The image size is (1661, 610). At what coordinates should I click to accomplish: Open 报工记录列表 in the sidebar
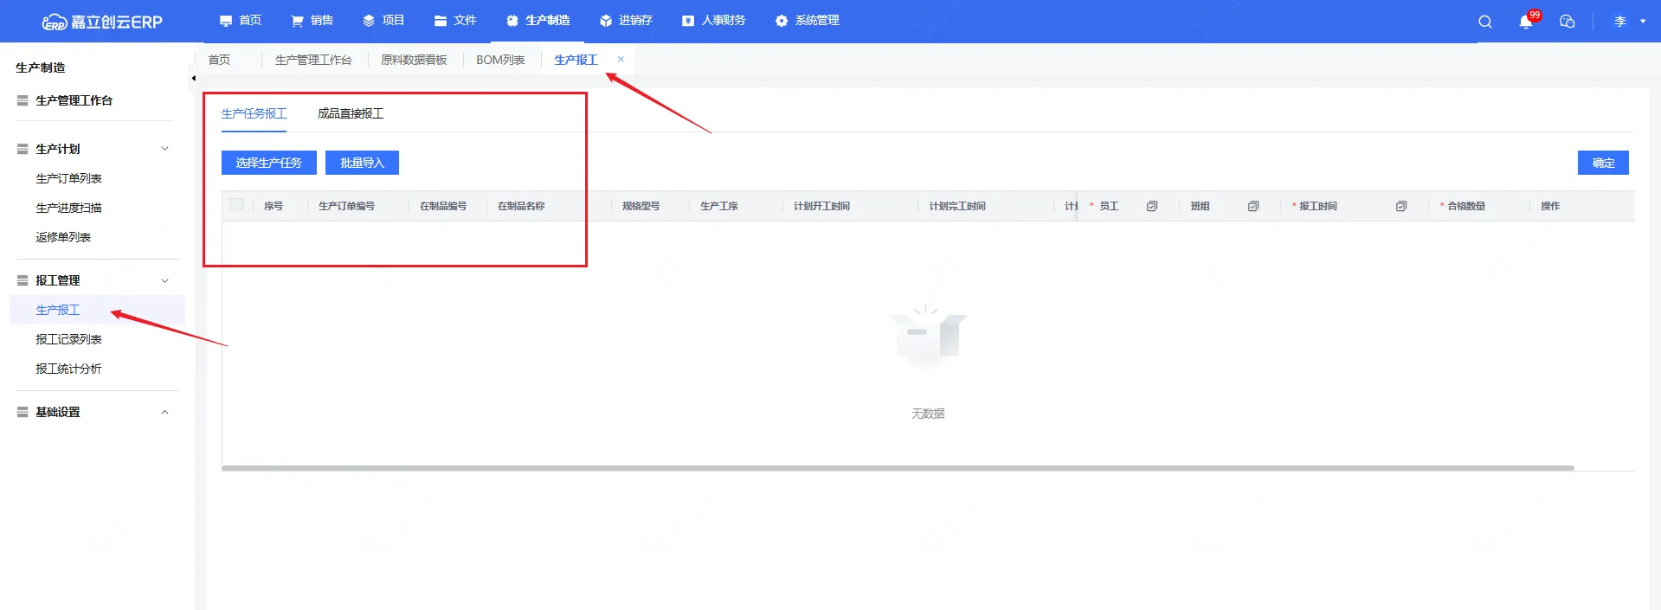pos(68,339)
